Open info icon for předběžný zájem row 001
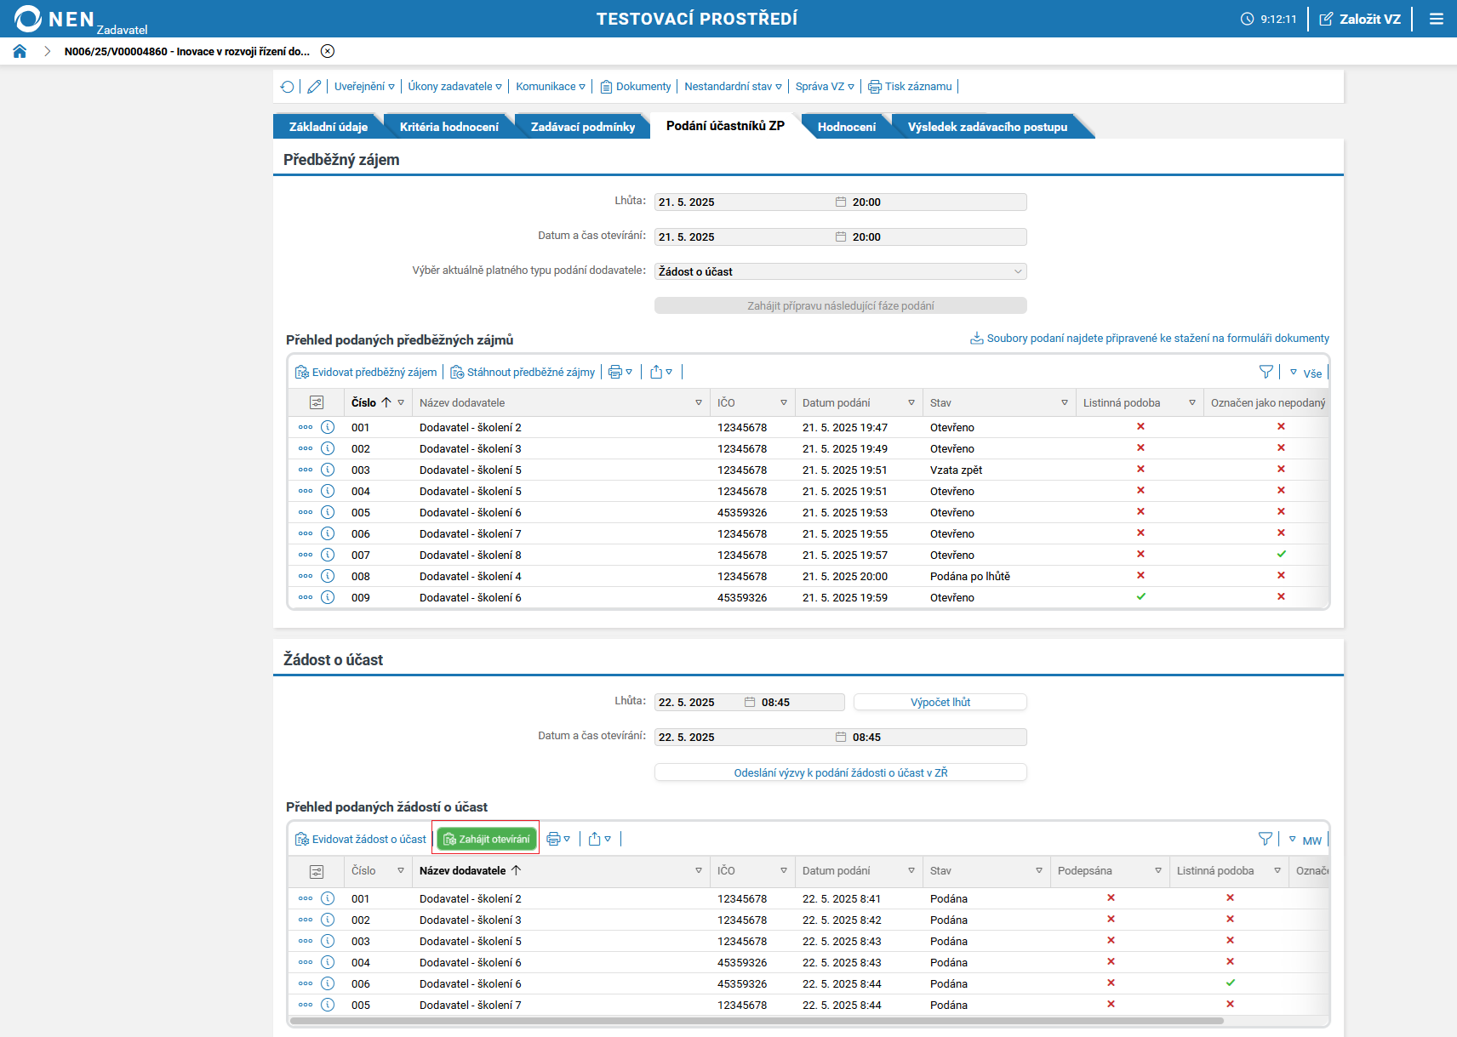 [328, 427]
